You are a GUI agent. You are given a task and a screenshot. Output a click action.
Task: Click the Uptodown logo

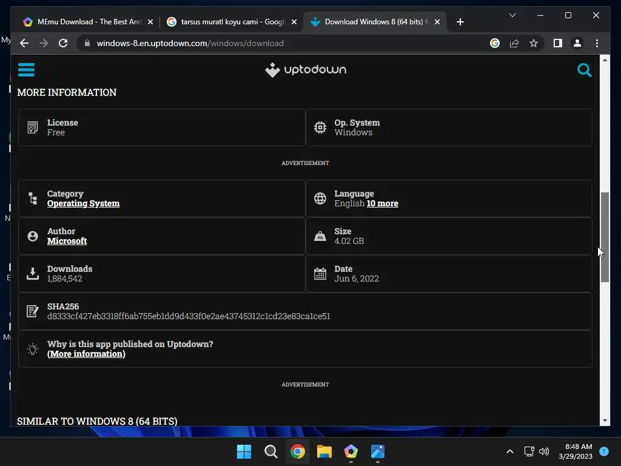[306, 70]
